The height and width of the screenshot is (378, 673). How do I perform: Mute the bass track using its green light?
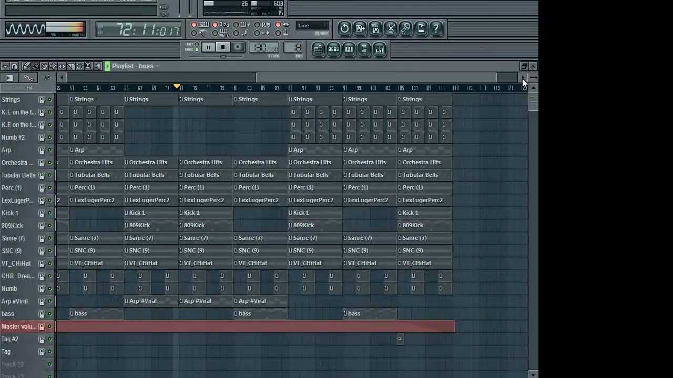tap(50, 314)
